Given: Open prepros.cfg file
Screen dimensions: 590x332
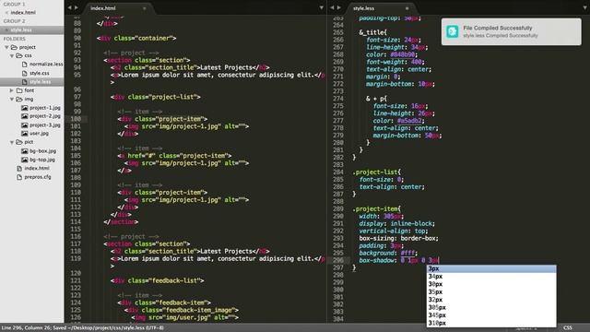Looking at the screenshot, I should coord(38,177).
